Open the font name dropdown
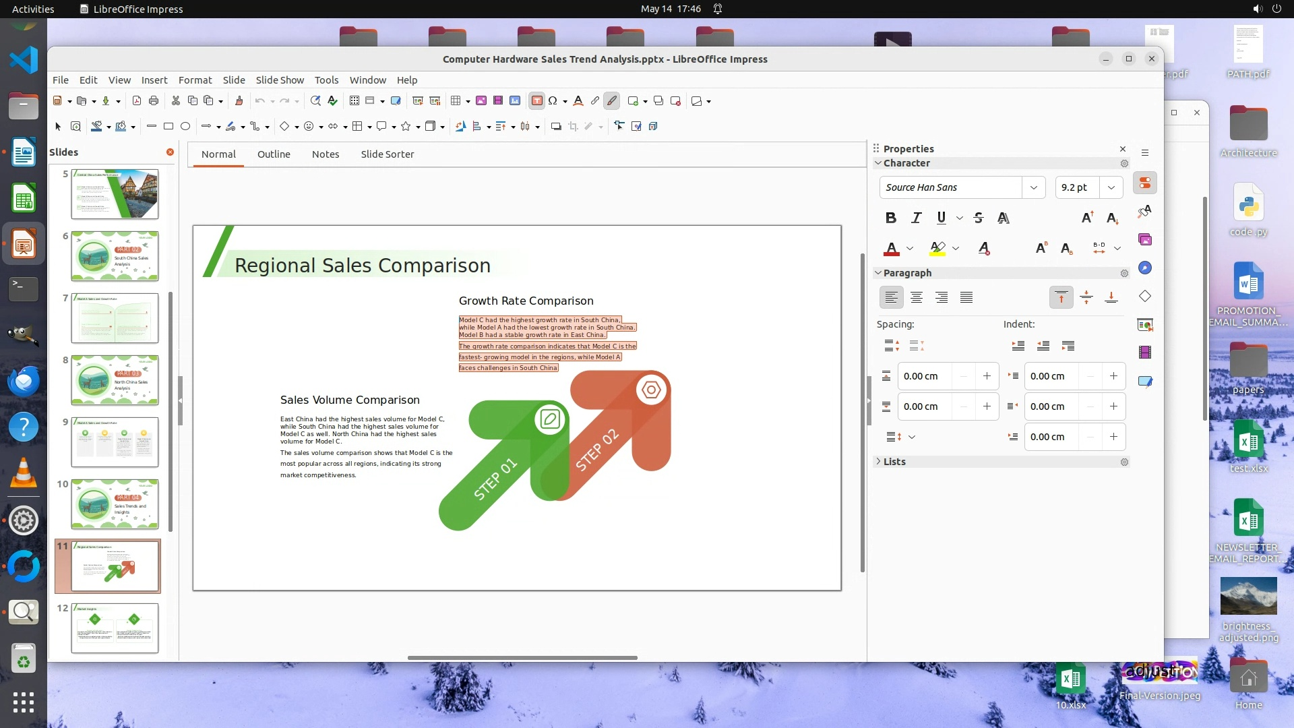Viewport: 1294px width, 728px height. tap(1033, 187)
